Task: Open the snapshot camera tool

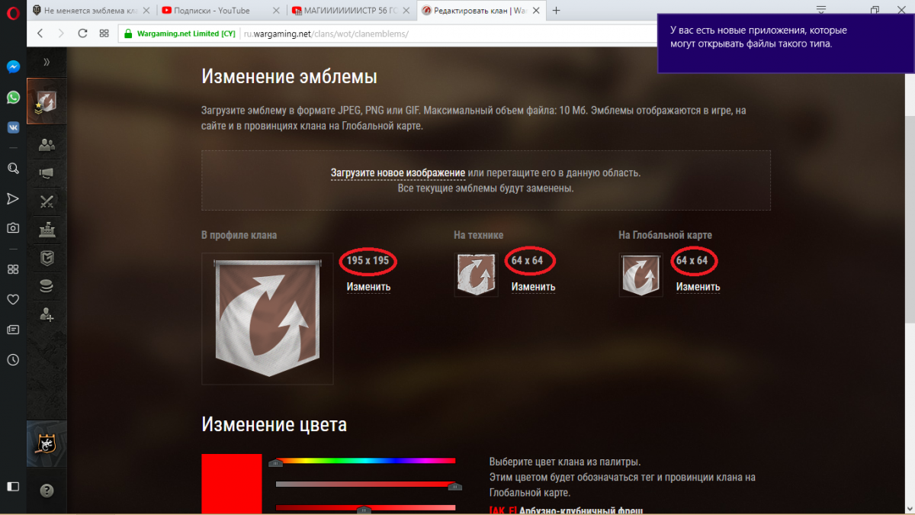Action: 13,227
